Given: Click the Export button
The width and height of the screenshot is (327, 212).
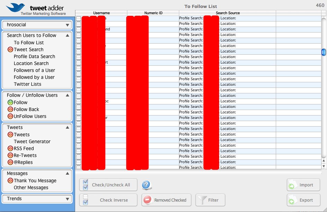Looking at the screenshot, I should [x=303, y=200].
